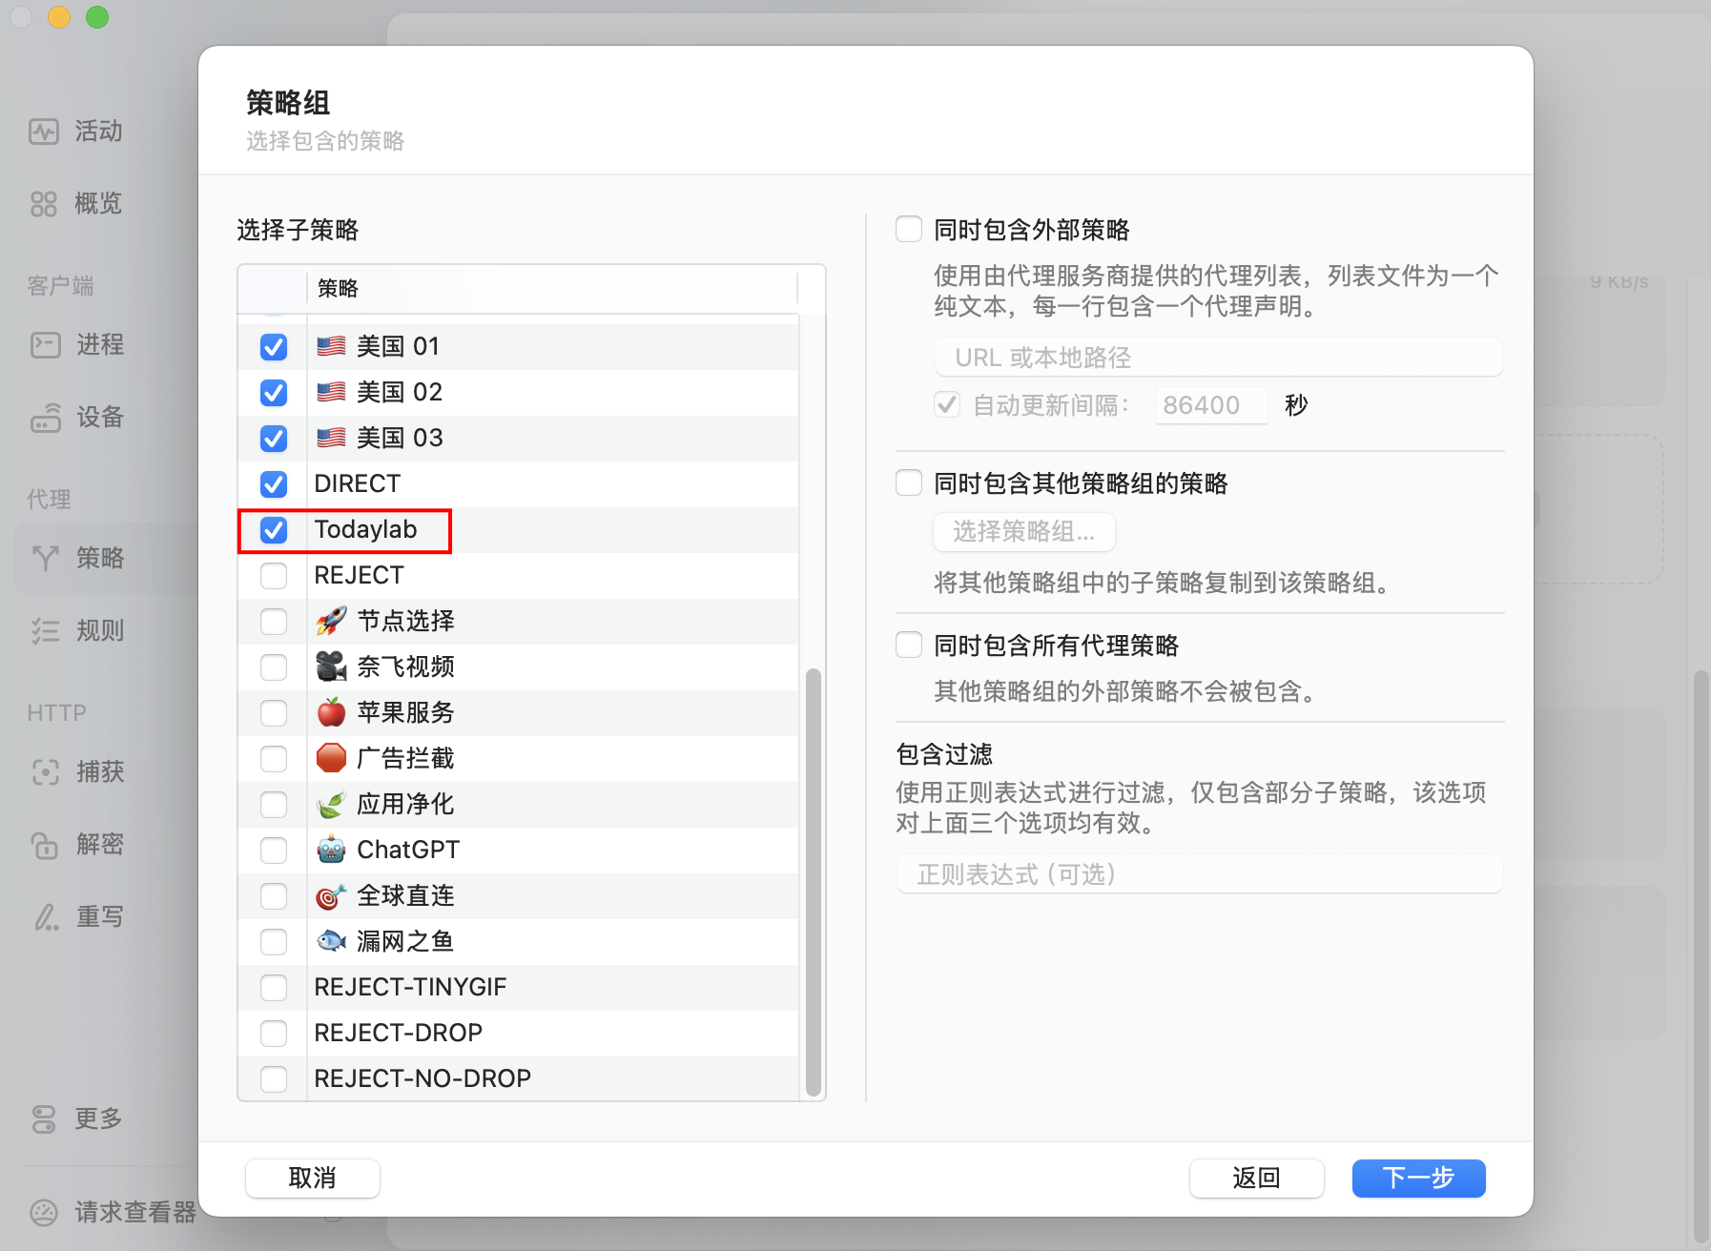The height and width of the screenshot is (1251, 1711).
Task: Open the 选择策略组 picker
Action: 1023,532
